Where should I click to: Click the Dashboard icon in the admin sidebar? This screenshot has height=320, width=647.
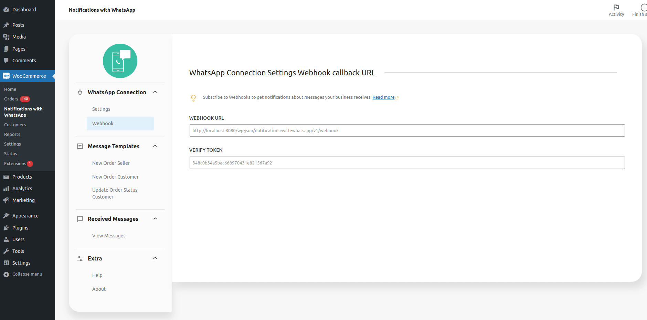pos(6,9)
